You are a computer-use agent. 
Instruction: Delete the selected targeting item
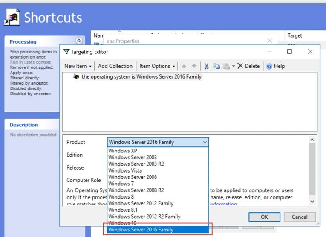(248, 66)
